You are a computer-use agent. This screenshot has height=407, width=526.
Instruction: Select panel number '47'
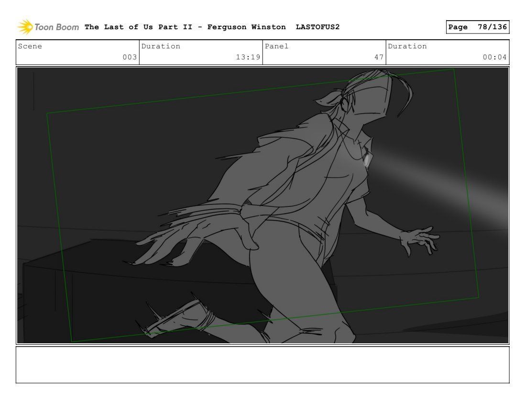tap(379, 57)
